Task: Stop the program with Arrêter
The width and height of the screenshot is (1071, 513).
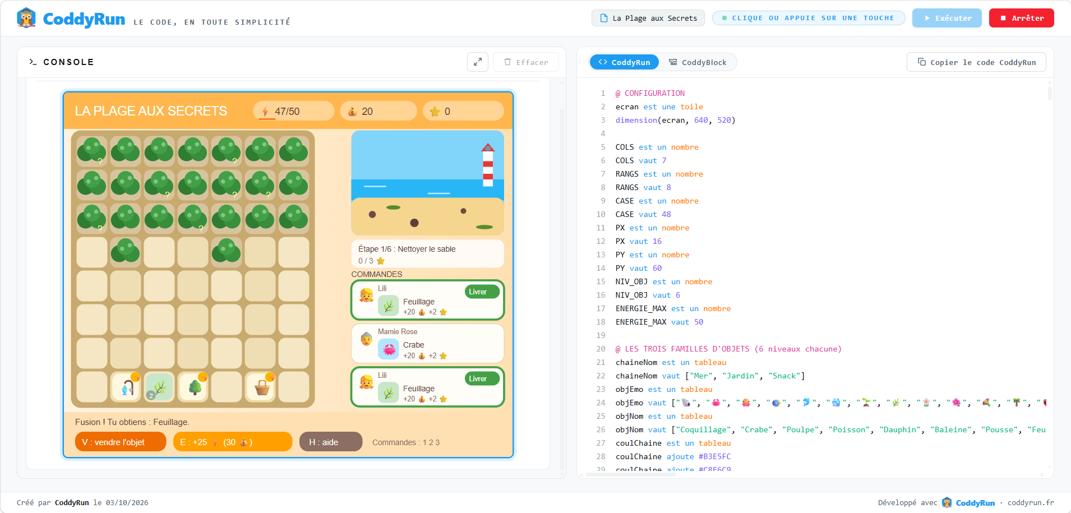Action: click(x=1022, y=18)
